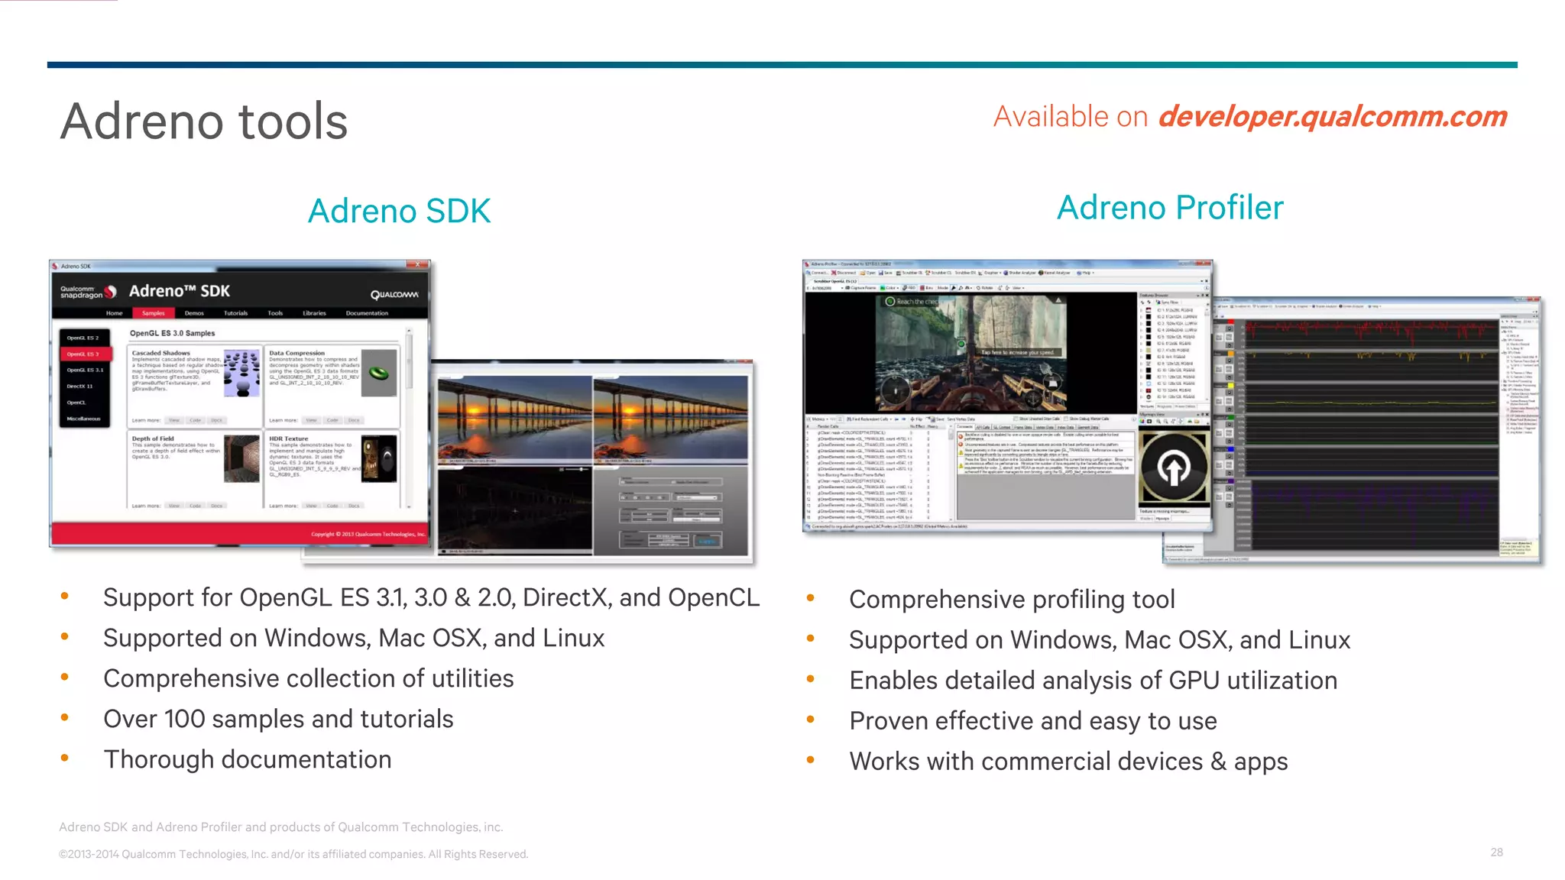The image size is (1565, 880).
Task: Open the Grapher dropdown in the Profiler
Action: 990,273
